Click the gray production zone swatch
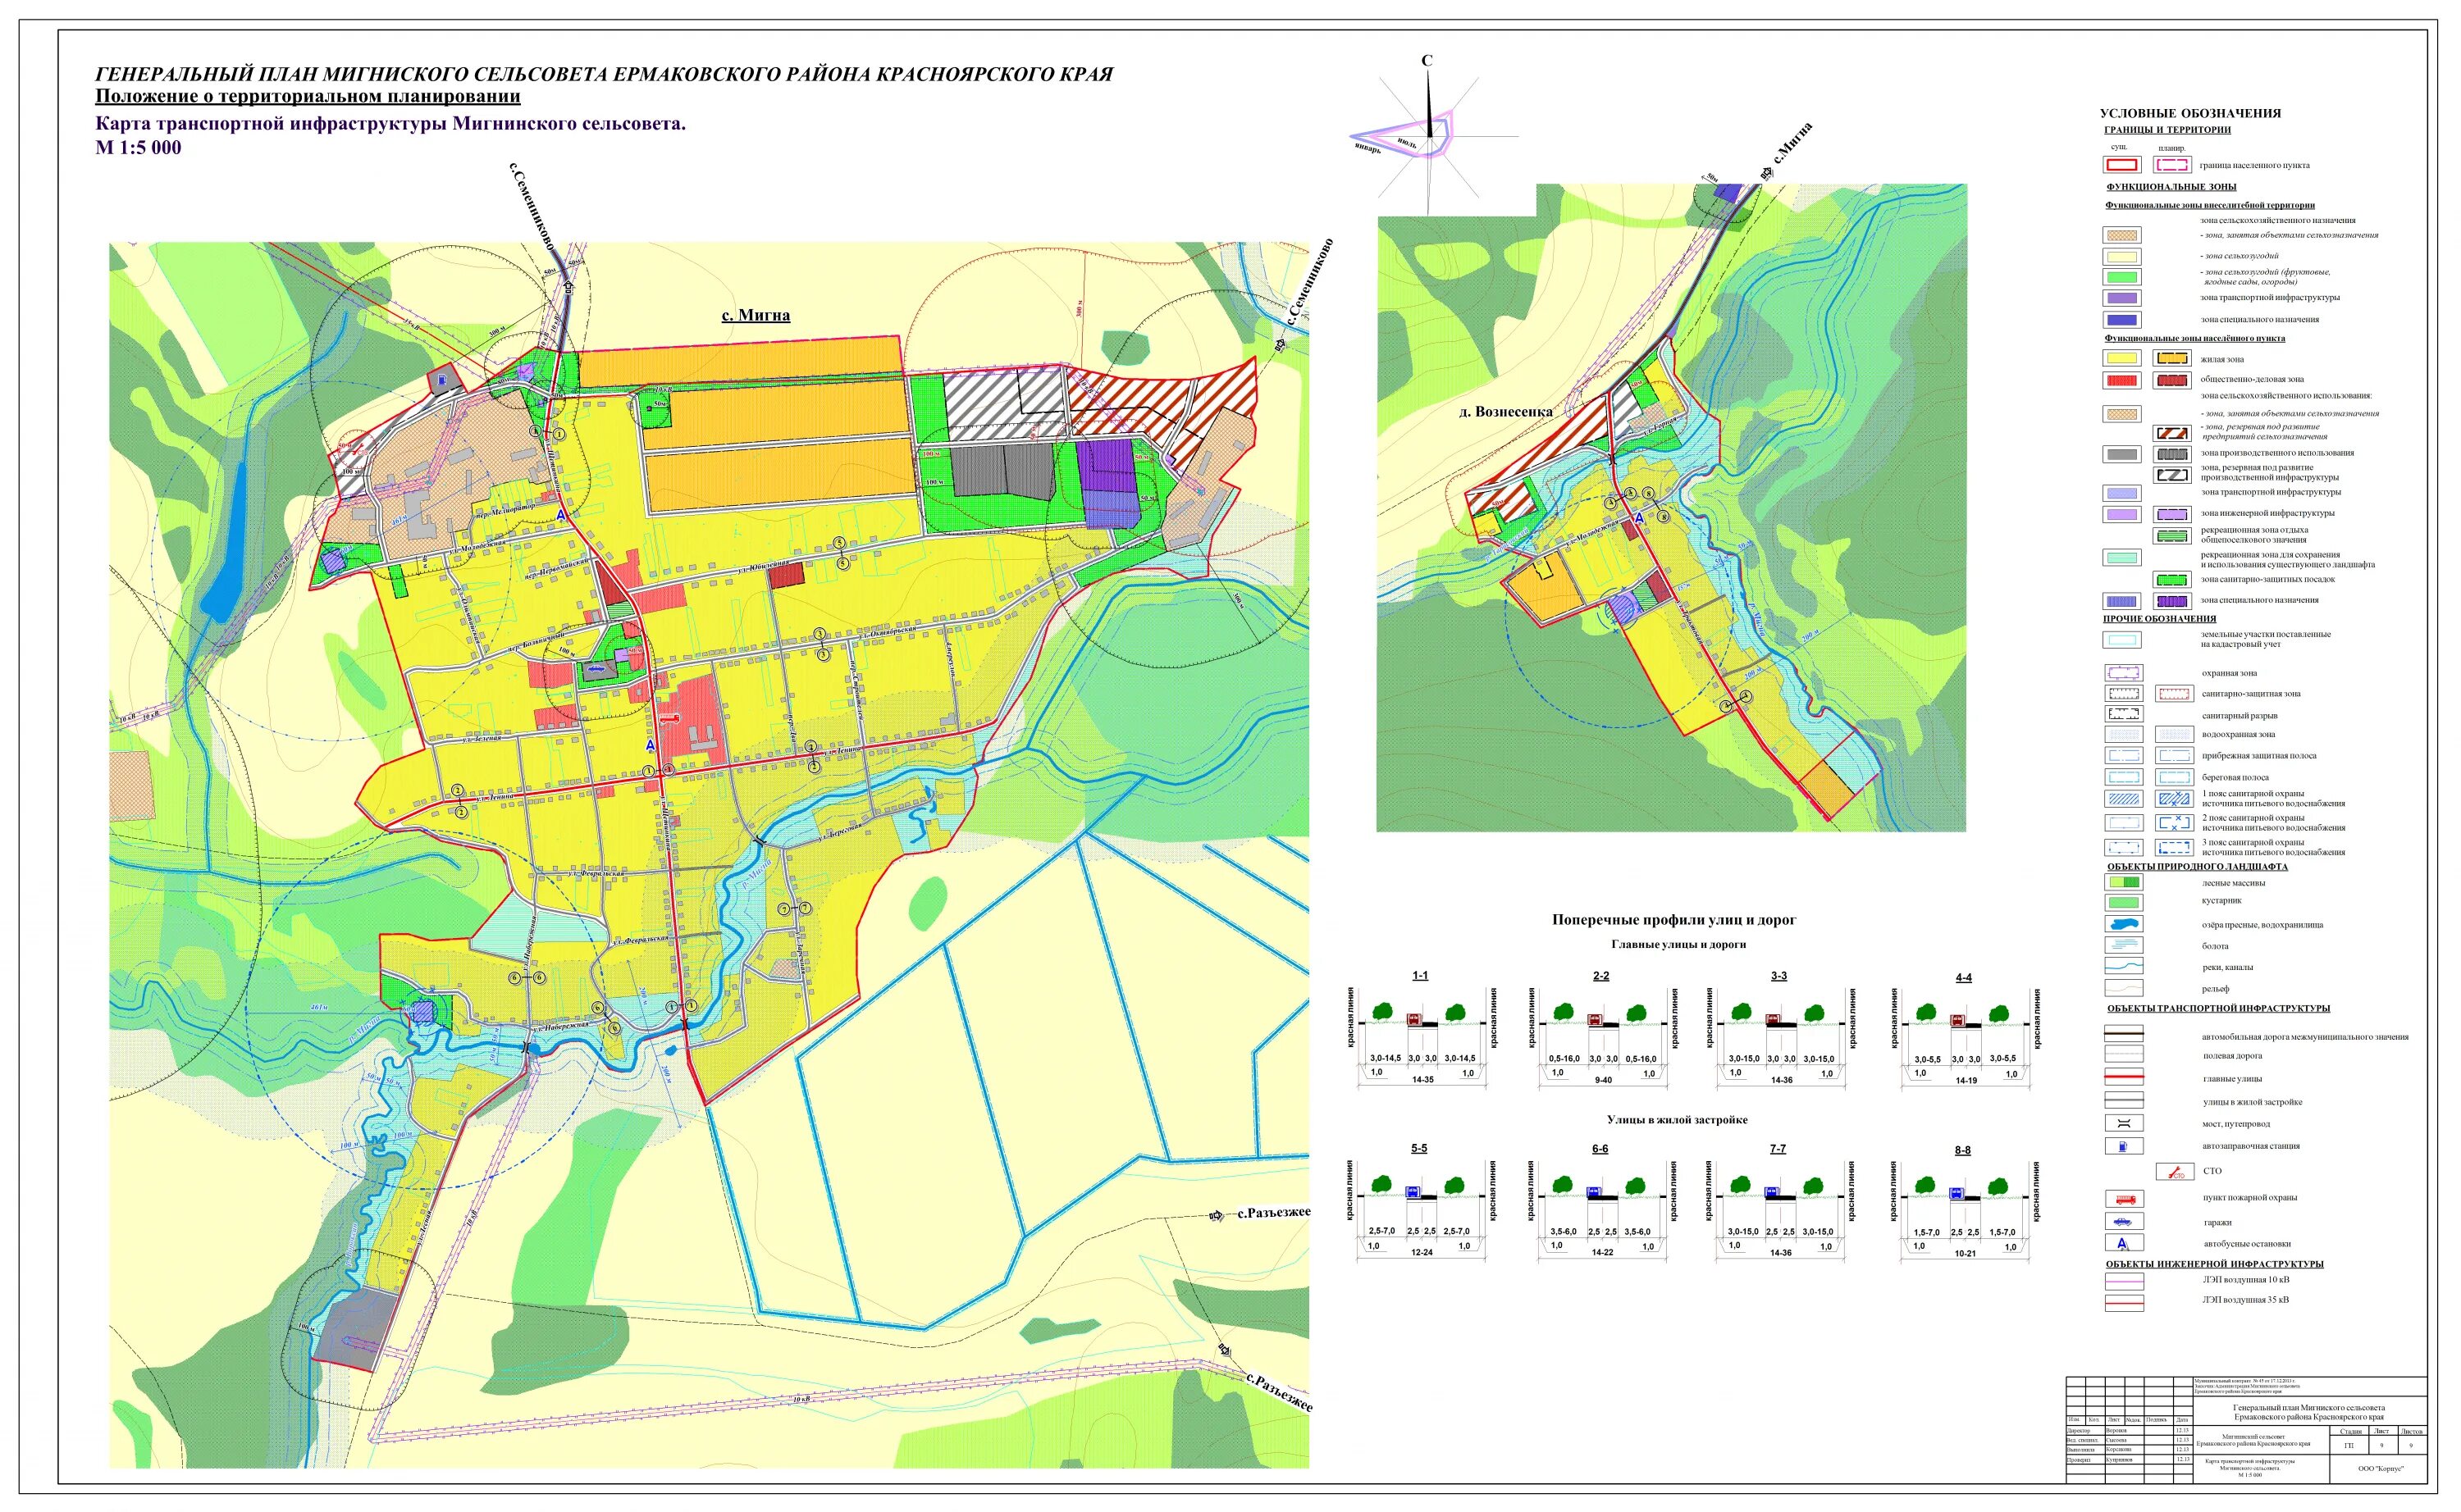The width and height of the screenshot is (2461, 1512). tap(2122, 454)
